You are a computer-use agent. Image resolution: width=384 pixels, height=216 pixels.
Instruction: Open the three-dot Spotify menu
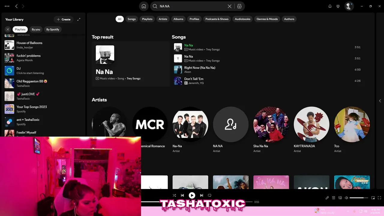[x=7, y=6]
